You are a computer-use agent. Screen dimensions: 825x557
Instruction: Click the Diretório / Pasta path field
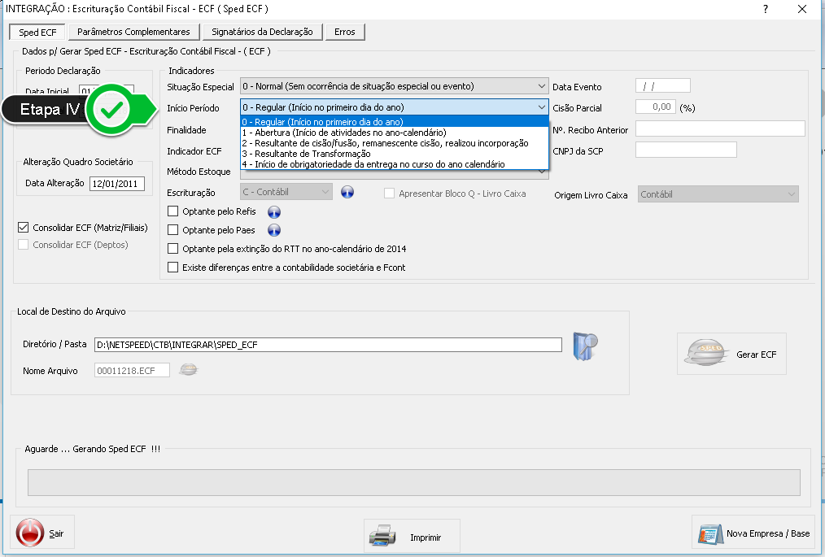point(328,345)
